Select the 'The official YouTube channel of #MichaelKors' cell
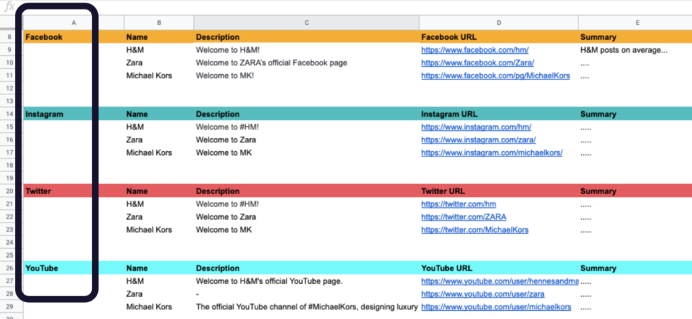The width and height of the screenshot is (692, 319). coord(306,307)
